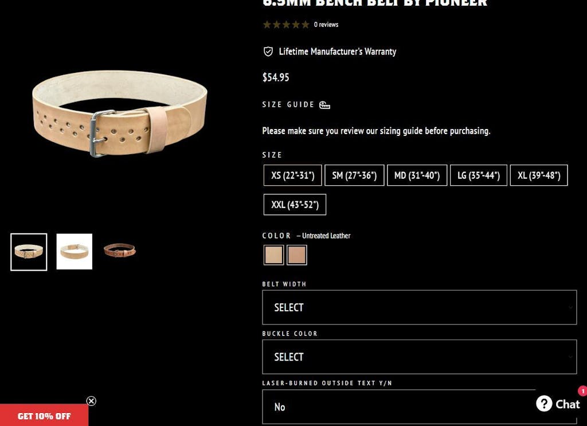Click the chat notification badge
This screenshot has width=587, height=426.
tap(582, 391)
